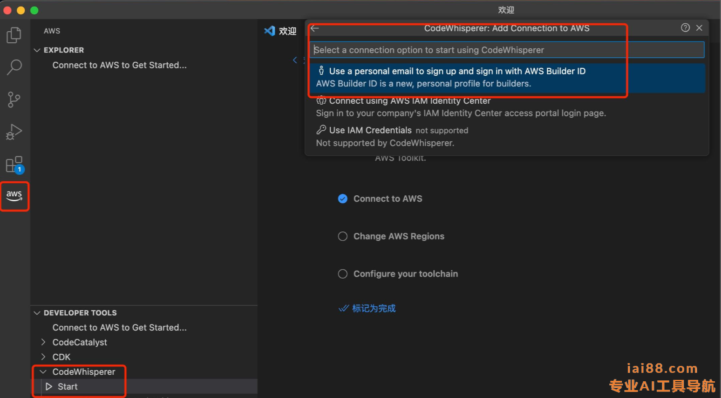Collapse the DEVELOPER TOOLS section
The height and width of the screenshot is (398, 721).
coord(37,313)
